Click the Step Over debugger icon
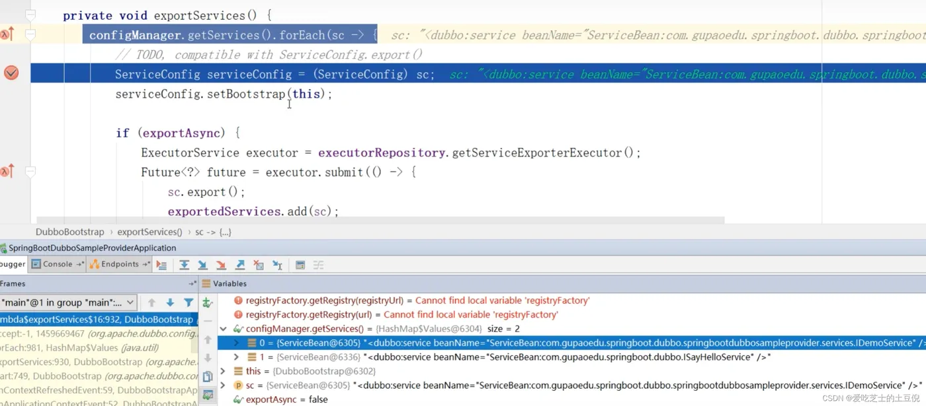This screenshot has width=926, height=406. [x=184, y=265]
